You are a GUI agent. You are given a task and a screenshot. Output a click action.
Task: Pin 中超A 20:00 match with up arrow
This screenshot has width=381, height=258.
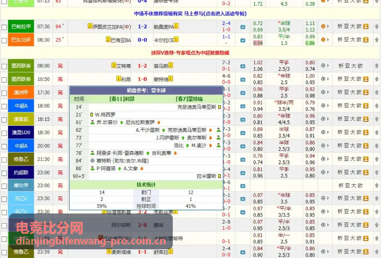pos(376,146)
